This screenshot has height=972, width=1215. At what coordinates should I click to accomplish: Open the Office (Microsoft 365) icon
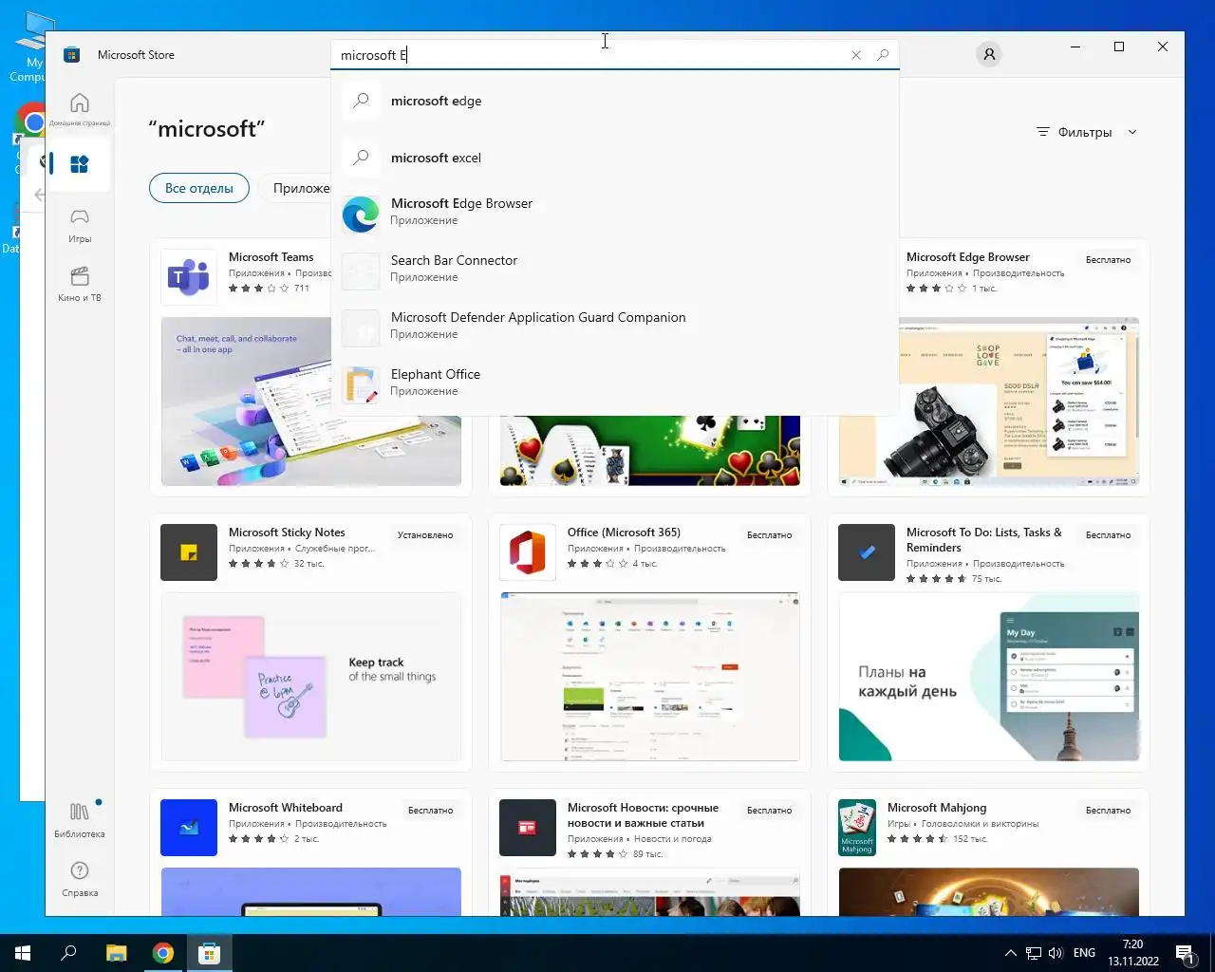(x=528, y=552)
